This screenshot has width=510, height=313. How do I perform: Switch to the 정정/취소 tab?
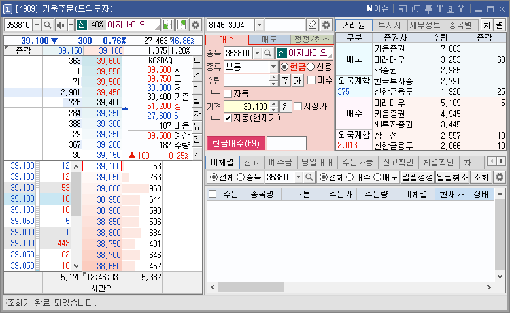tap(312, 39)
